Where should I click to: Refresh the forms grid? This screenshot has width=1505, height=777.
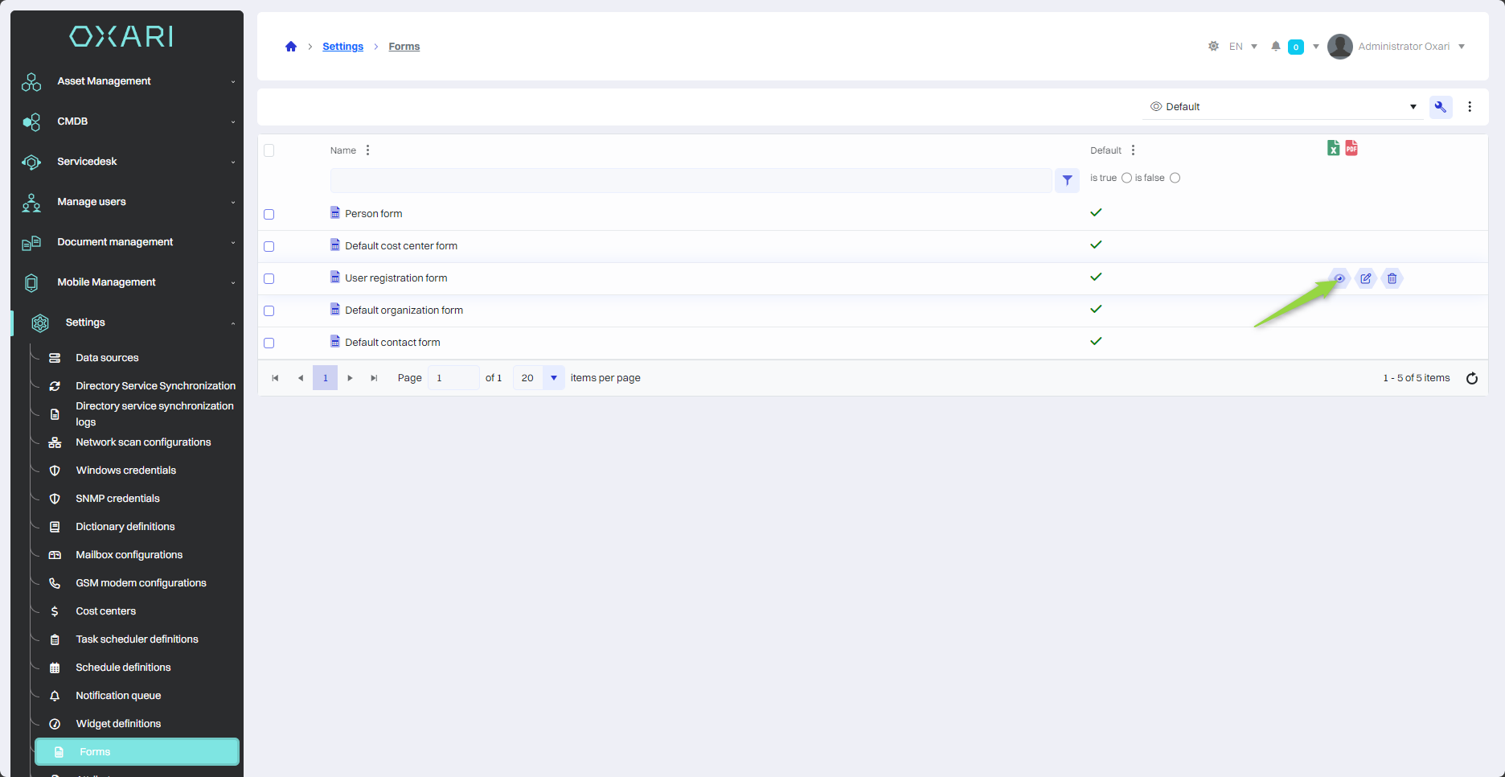(1472, 378)
